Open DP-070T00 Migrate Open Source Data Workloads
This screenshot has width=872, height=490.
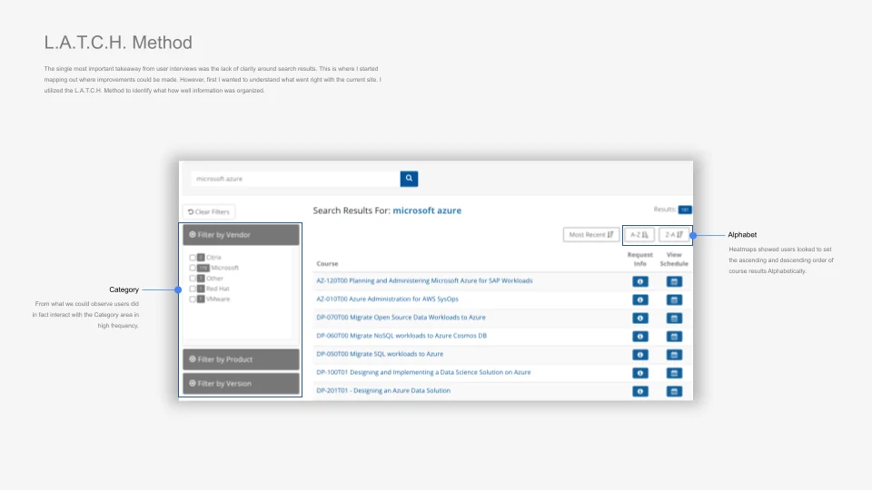[401, 318]
